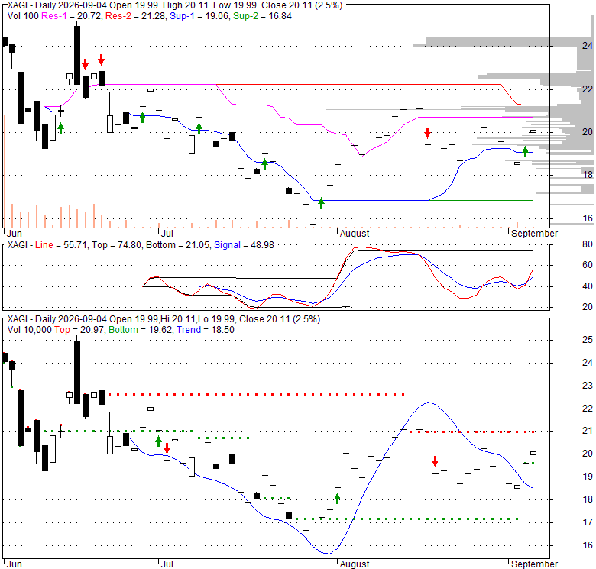The width and height of the screenshot is (596, 569).
Task: Click the green up arrow in early July on the bottom chart
Action: pos(158,441)
